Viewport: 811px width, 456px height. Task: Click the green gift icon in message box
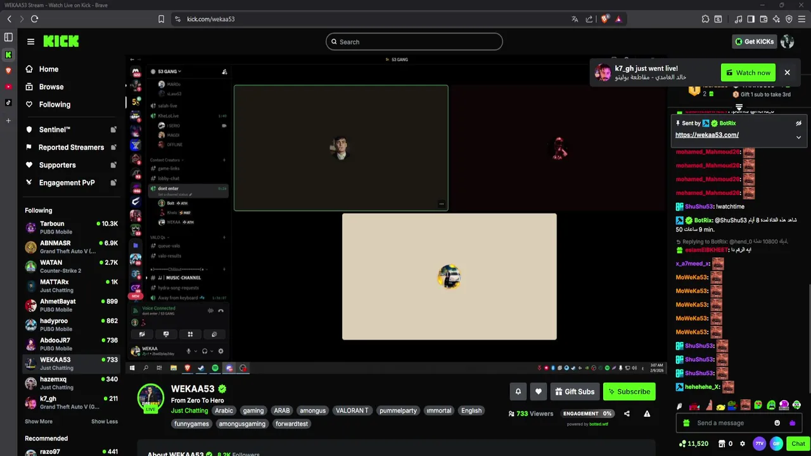686,423
